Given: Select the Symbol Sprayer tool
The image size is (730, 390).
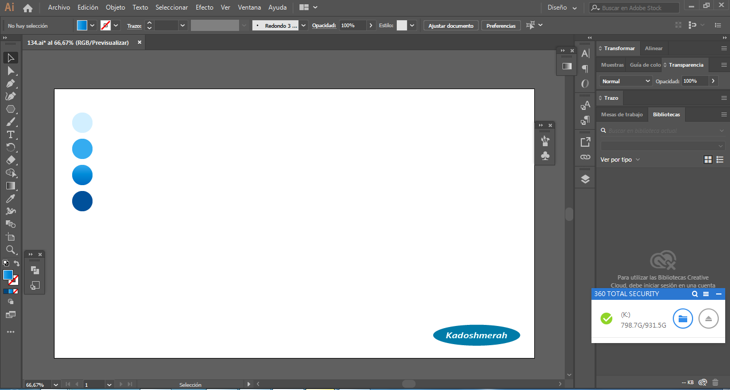Looking at the screenshot, I should coord(10,211).
